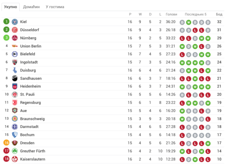Open the Heidenheim team link
This screenshot has height=166, width=228.
click(30, 86)
